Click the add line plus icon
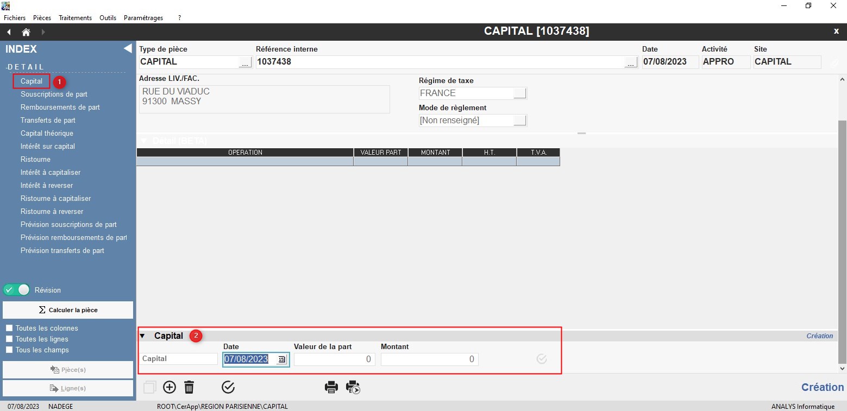Image resolution: width=847 pixels, height=411 pixels. tap(170, 387)
